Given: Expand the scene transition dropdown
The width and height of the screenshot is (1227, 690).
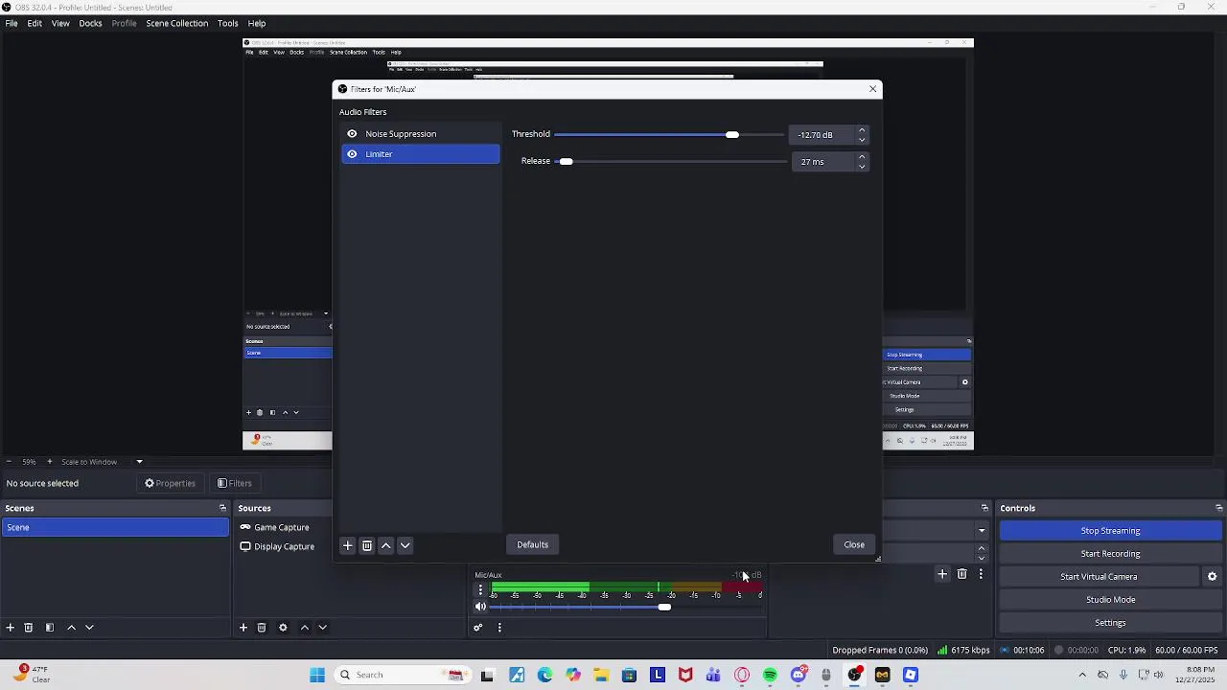Looking at the screenshot, I should 982,531.
